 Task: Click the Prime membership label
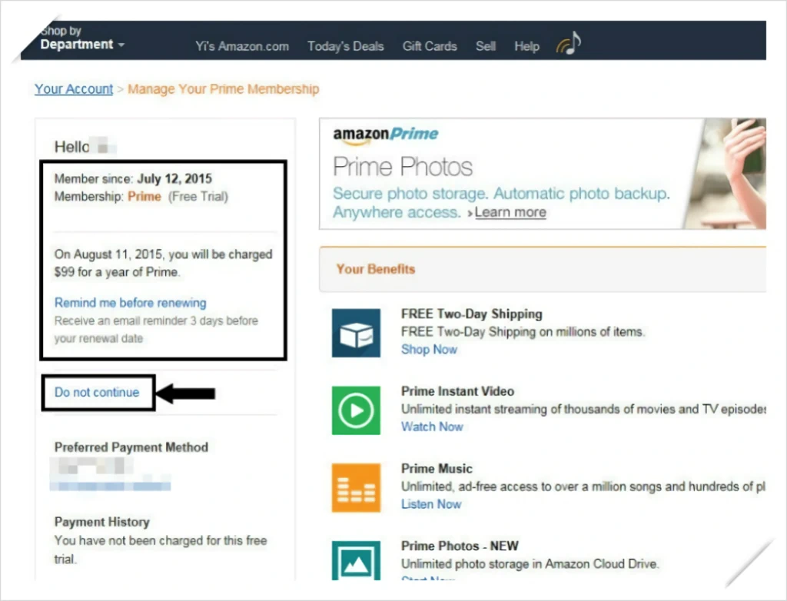(x=144, y=196)
